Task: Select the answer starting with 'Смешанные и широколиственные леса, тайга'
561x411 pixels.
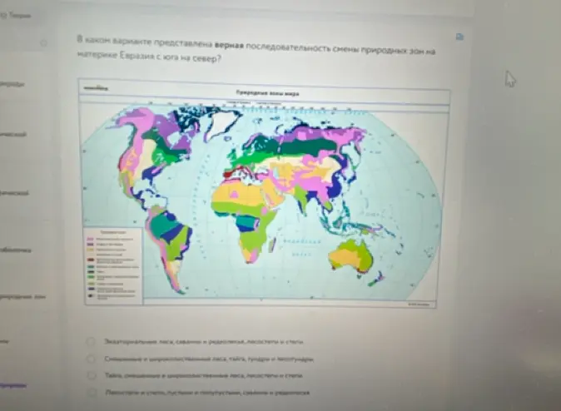Action: click(92, 359)
